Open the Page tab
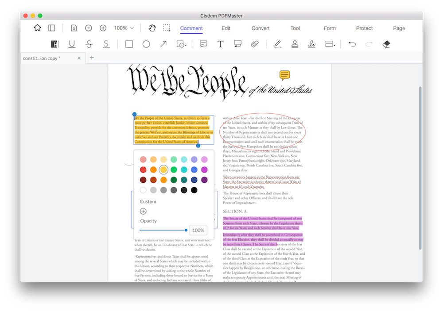 point(399,28)
